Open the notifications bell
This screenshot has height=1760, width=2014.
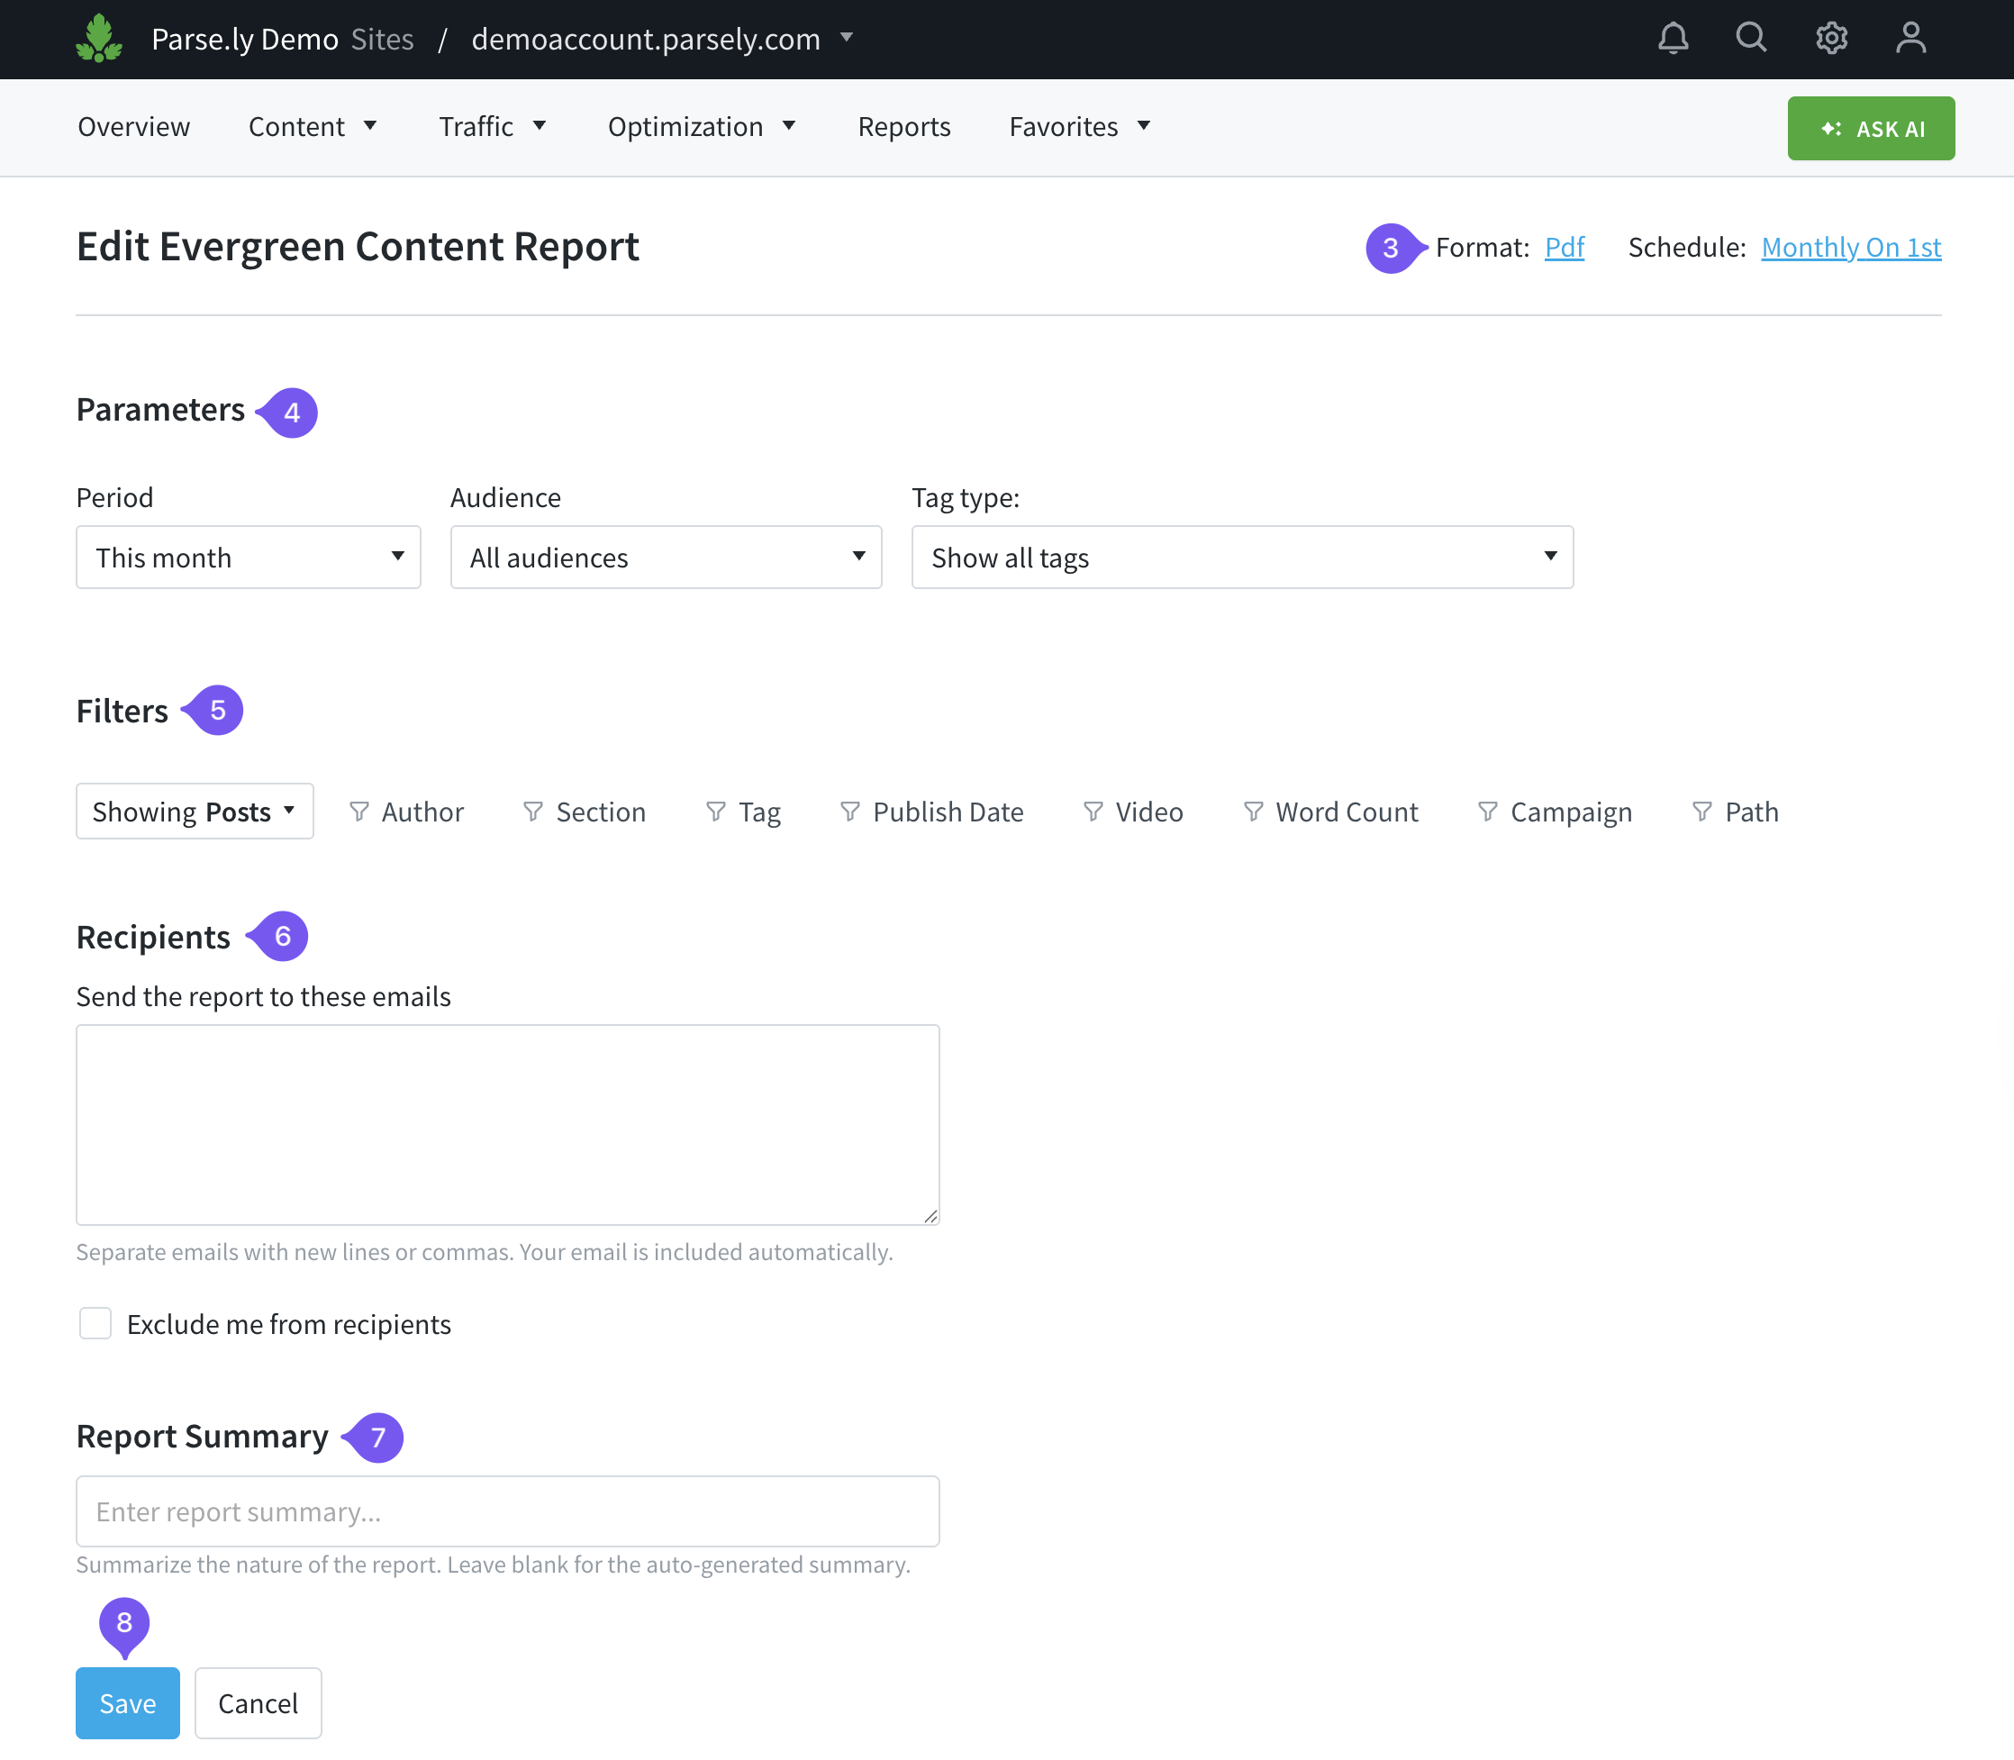[x=1674, y=39]
